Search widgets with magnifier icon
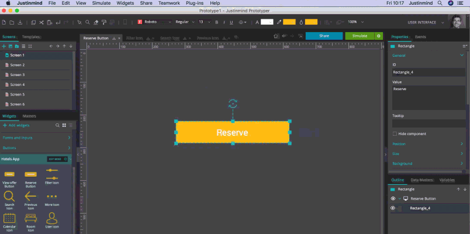Viewport: 470px width, 234px height. pos(57,125)
